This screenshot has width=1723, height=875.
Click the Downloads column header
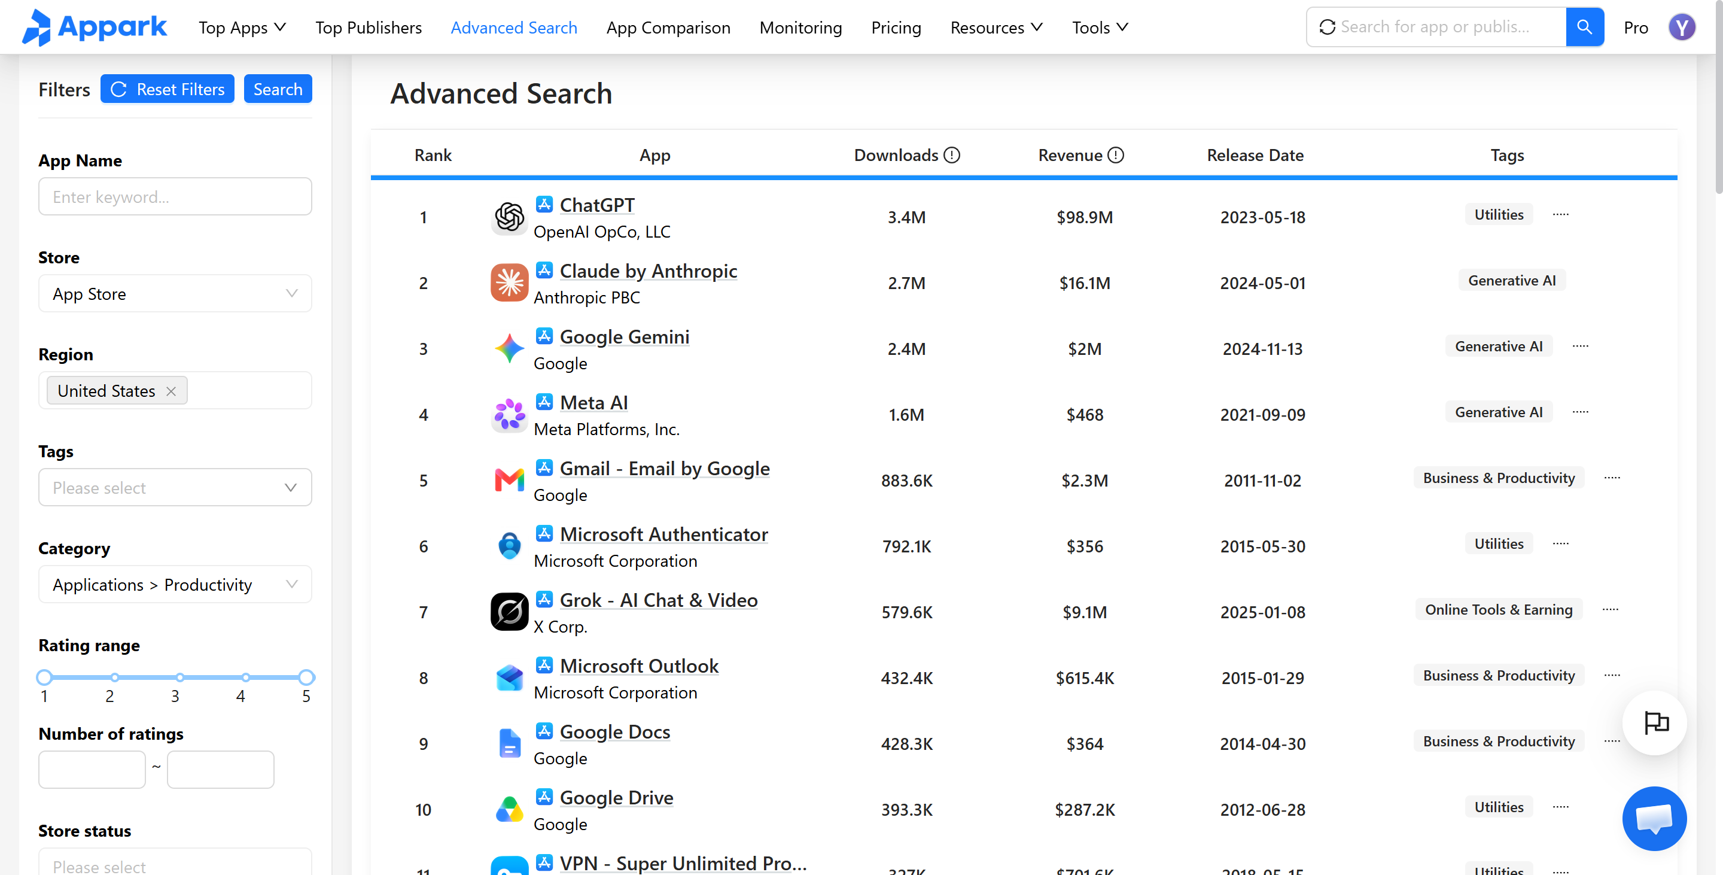[x=896, y=155]
